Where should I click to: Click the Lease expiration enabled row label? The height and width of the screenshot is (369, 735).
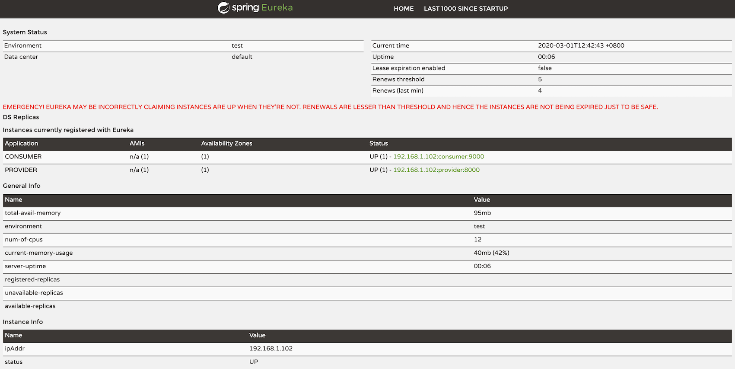[408, 68]
